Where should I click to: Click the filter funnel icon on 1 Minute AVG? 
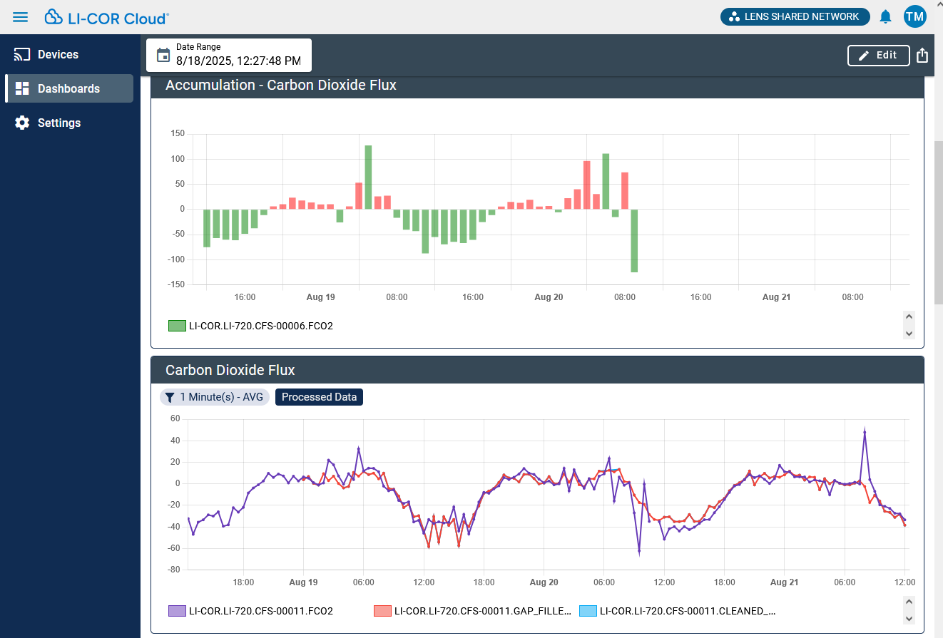170,397
